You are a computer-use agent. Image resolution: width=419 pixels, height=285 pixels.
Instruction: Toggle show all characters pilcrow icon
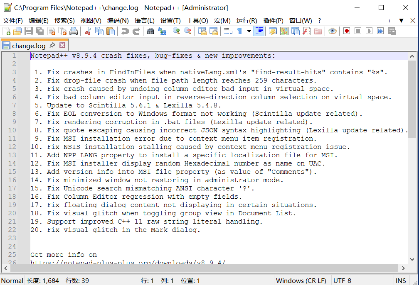[240, 31]
